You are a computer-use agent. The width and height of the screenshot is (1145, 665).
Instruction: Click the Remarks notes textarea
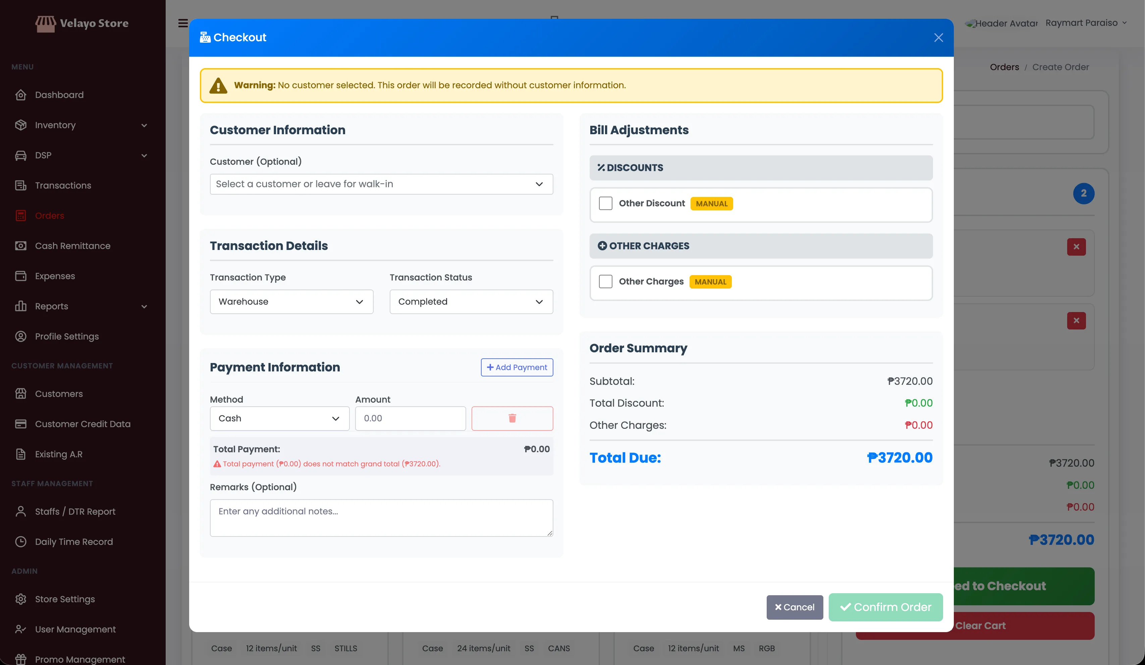[x=381, y=518]
